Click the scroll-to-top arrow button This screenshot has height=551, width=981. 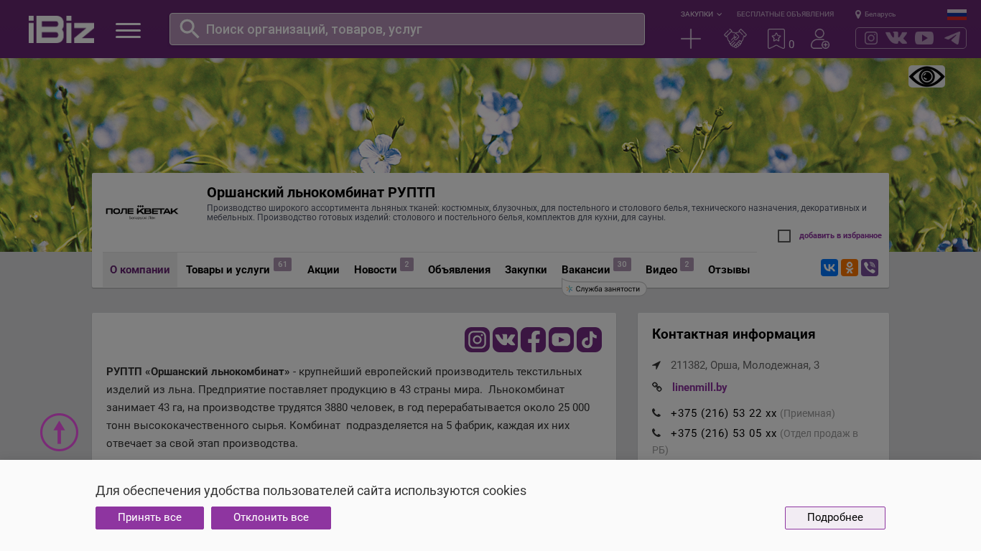click(x=59, y=432)
